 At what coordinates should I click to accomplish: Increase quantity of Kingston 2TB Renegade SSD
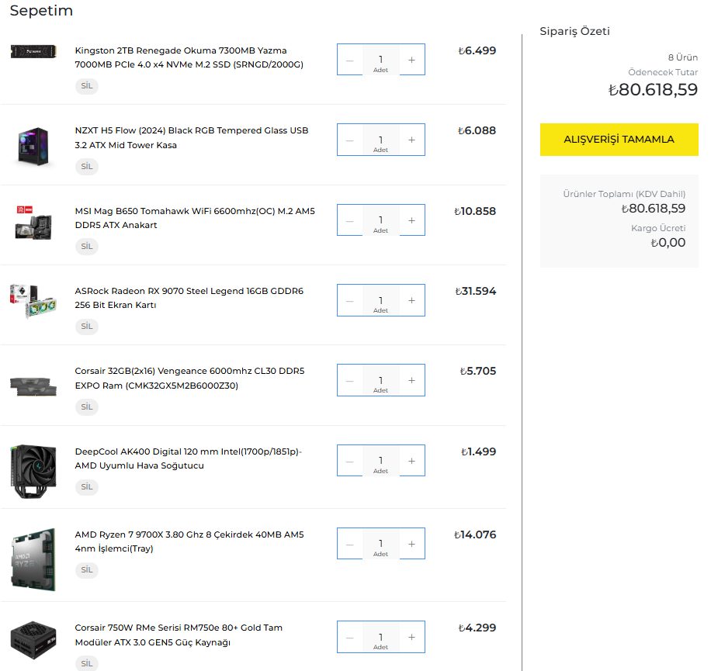click(411, 60)
